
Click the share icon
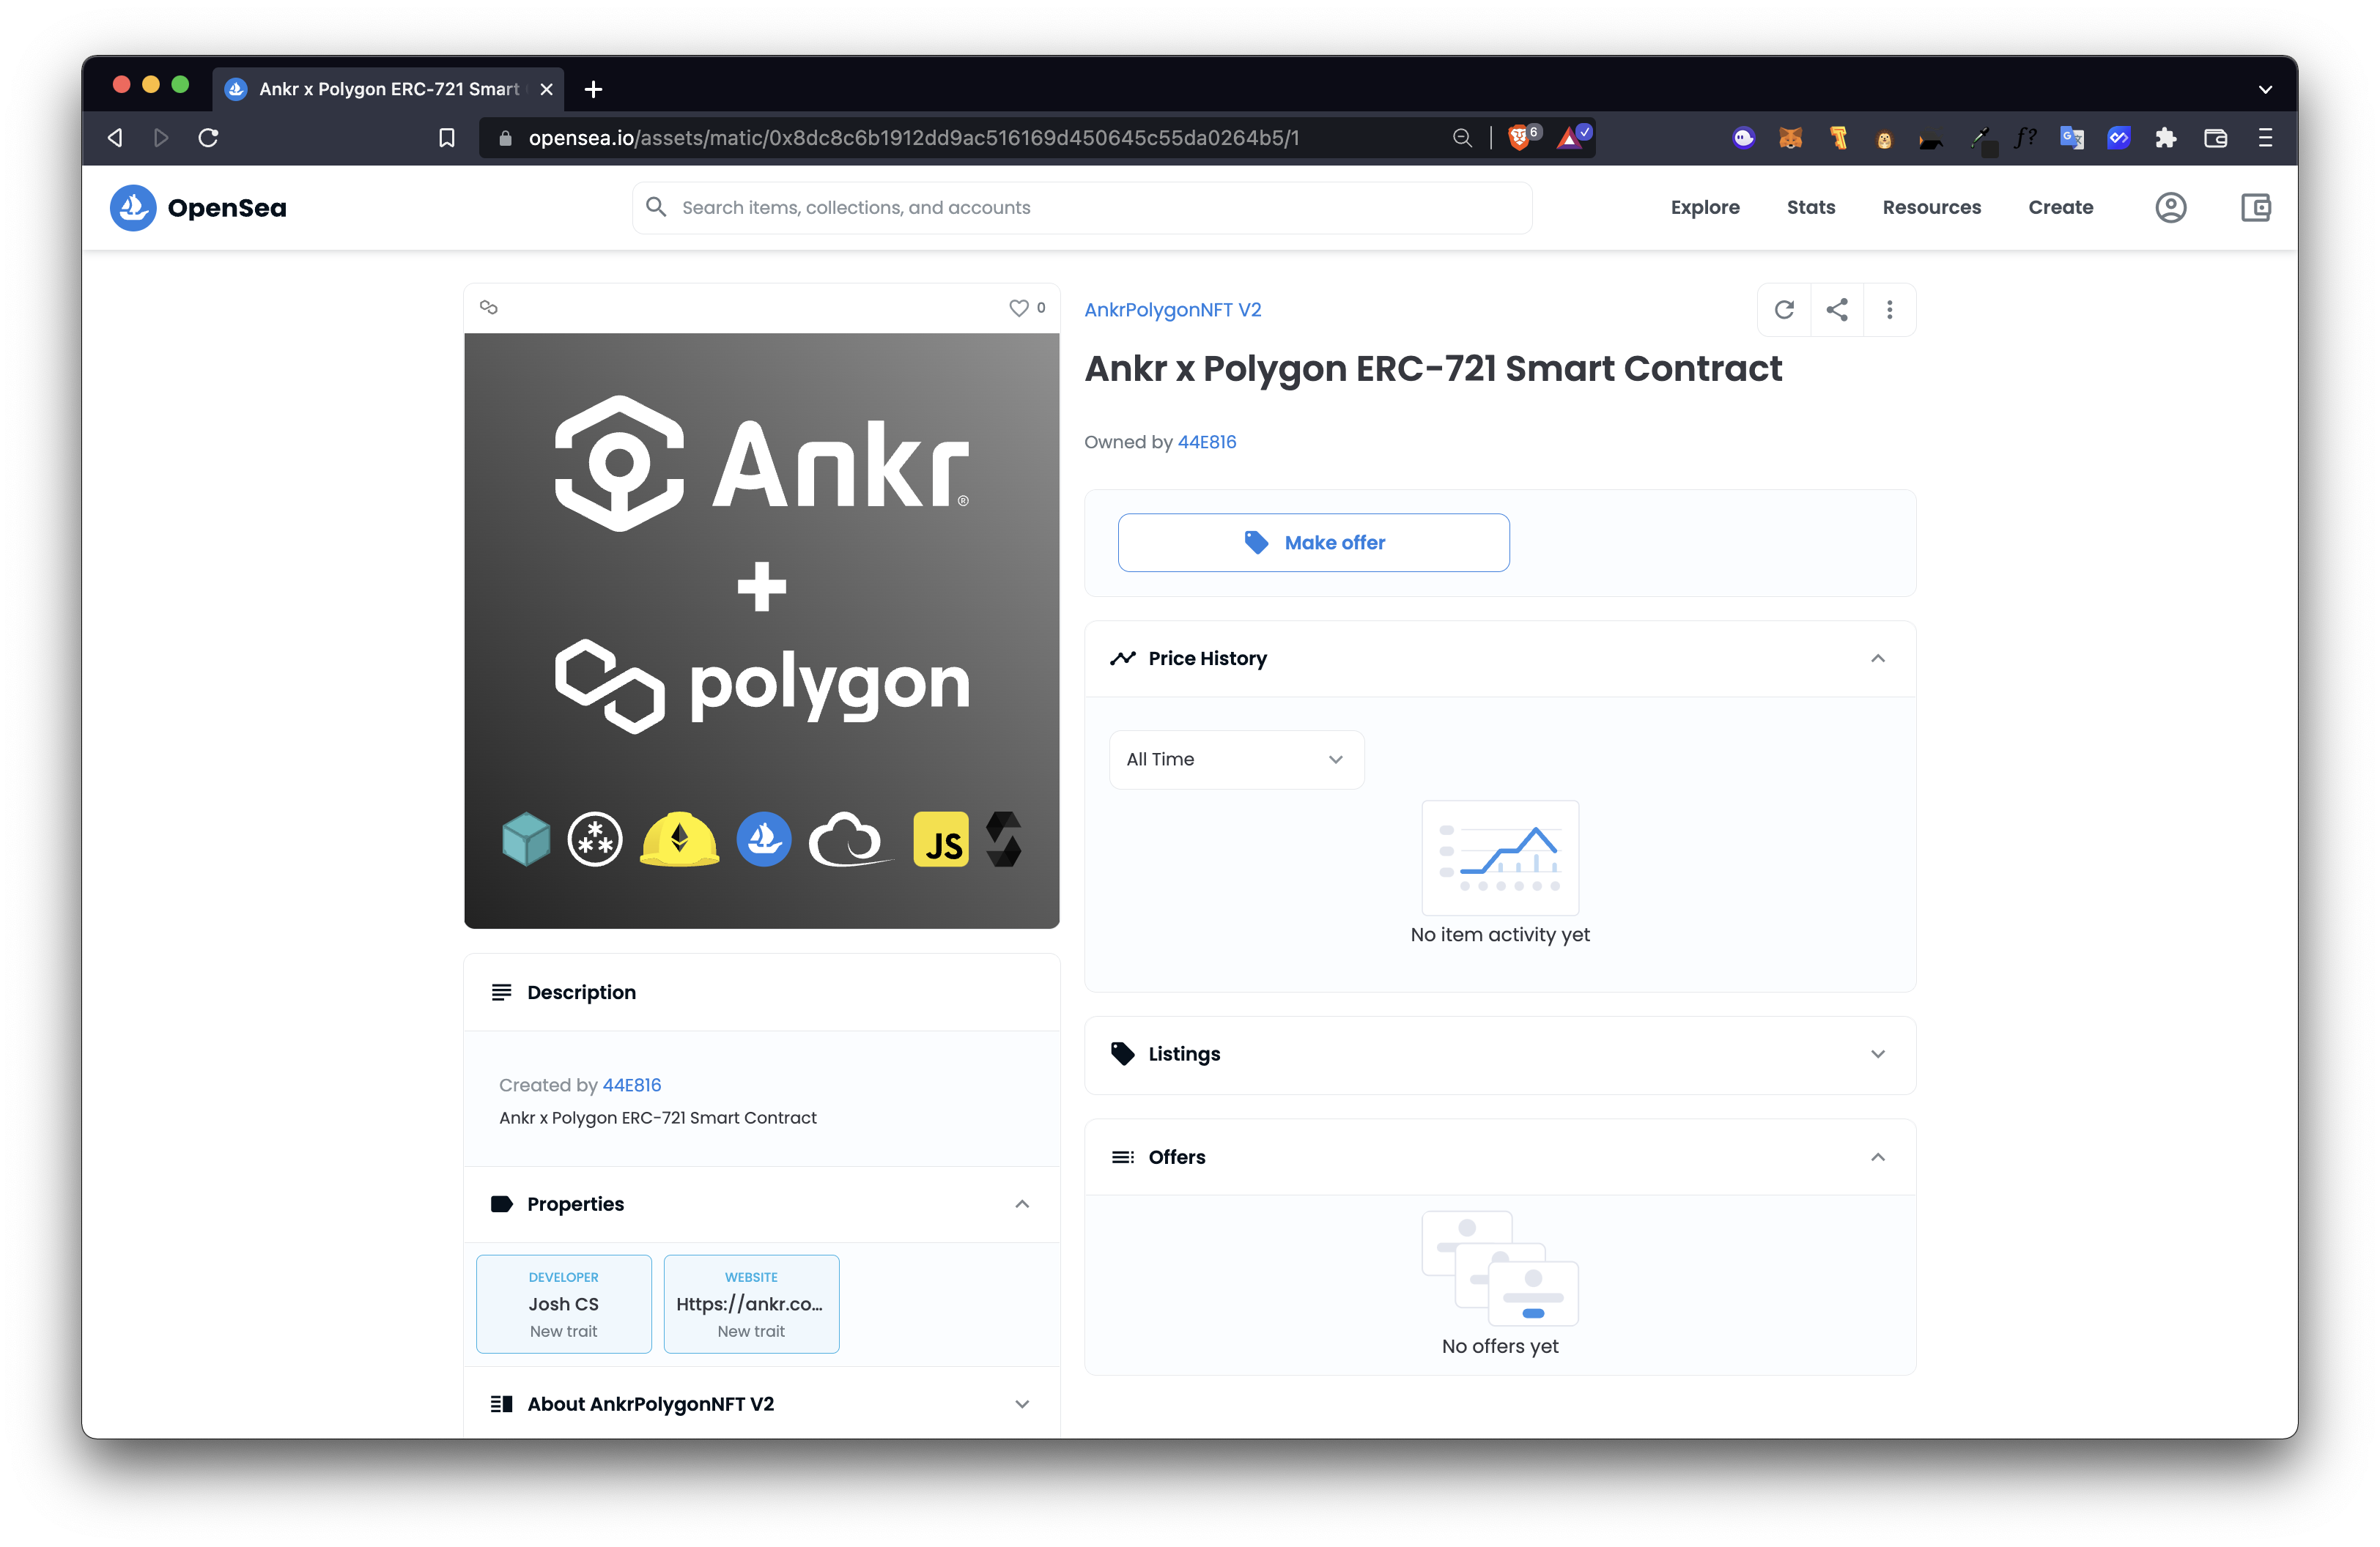pos(1837,310)
